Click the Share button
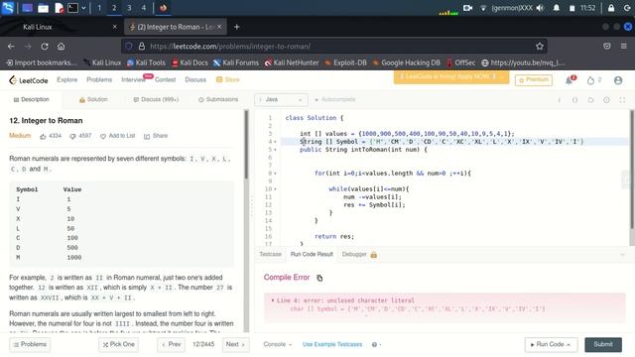This screenshot has height=357, width=635. pyautogui.click(x=156, y=136)
